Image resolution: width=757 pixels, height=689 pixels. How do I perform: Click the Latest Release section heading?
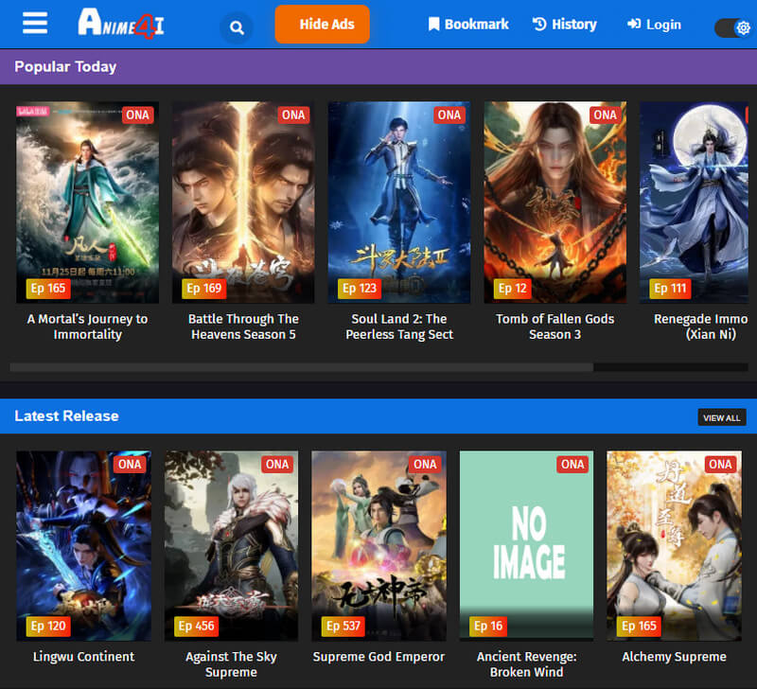pos(66,416)
